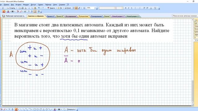Viewport: 198px width, 111px height.
Task: Select the diamond shape tool
Action: pos(47,109)
